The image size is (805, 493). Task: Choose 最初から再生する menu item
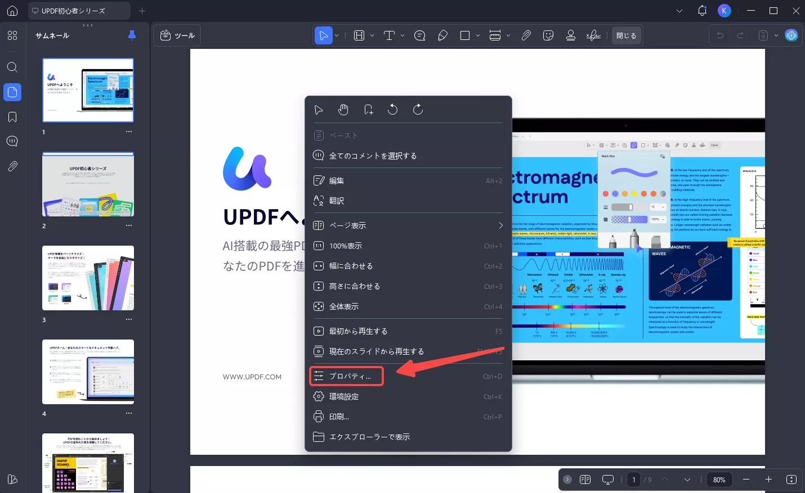pyautogui.click(x=408, y=331)
